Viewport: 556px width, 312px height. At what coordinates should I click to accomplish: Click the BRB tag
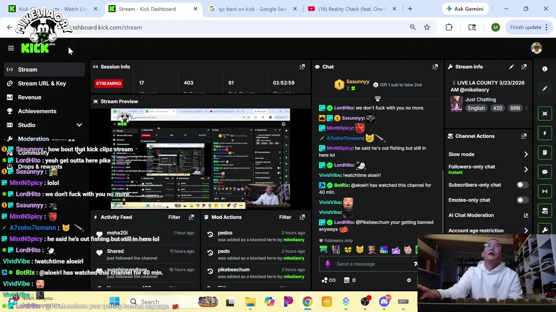(515, 108)
